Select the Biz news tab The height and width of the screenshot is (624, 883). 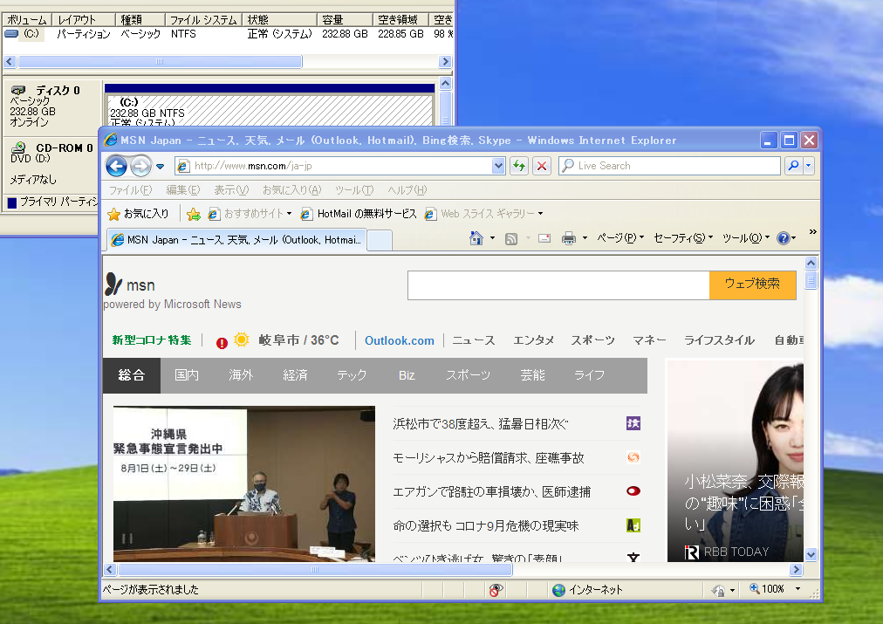[x=407, y=375]
